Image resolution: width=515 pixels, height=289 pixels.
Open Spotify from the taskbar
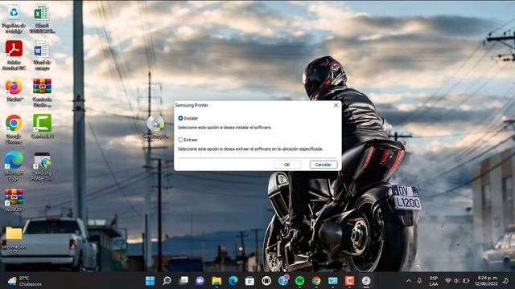299,281
